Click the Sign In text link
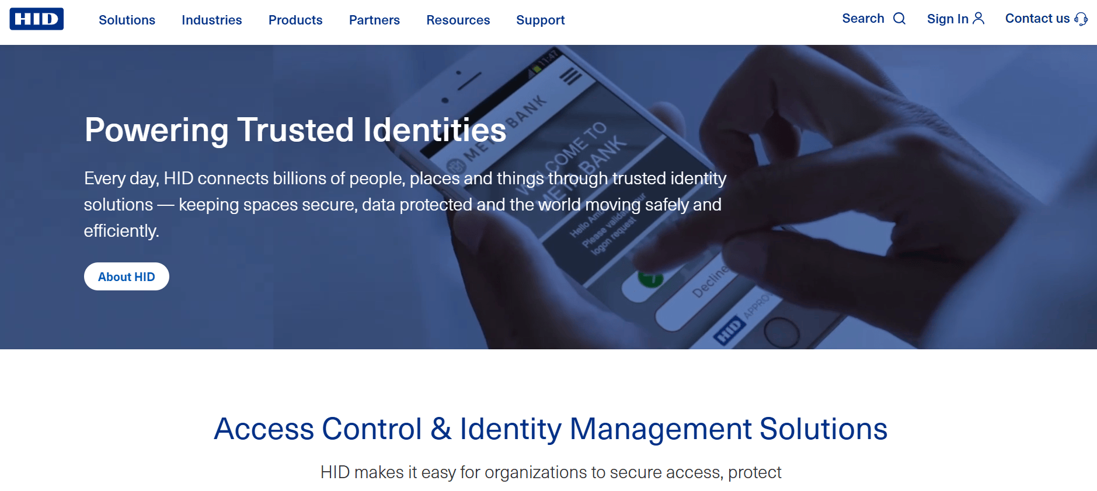Image resolution: width=1097 pixels, height=491 pixels. [948, 19]
